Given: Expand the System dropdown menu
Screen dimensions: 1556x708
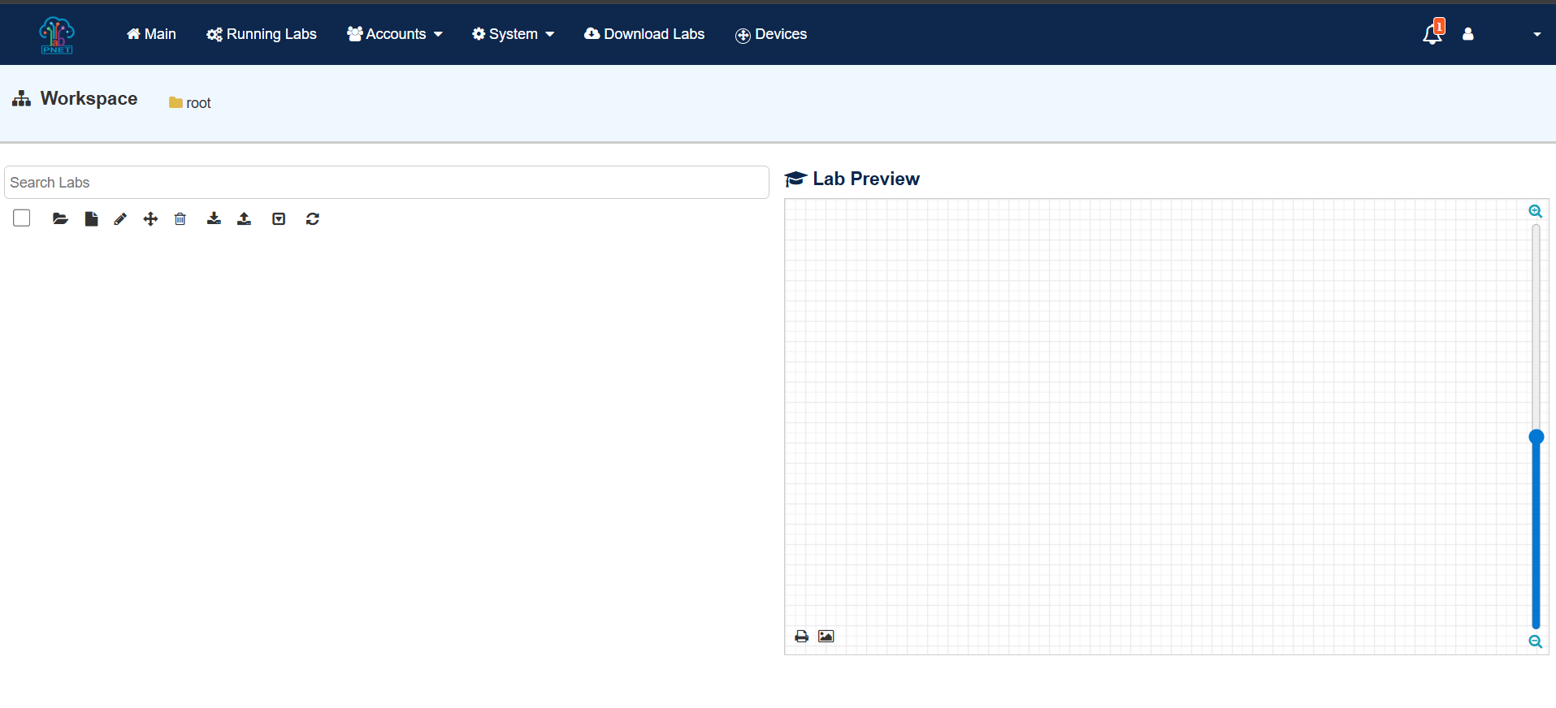Looking at the screenshot, I should pos(513,34).
